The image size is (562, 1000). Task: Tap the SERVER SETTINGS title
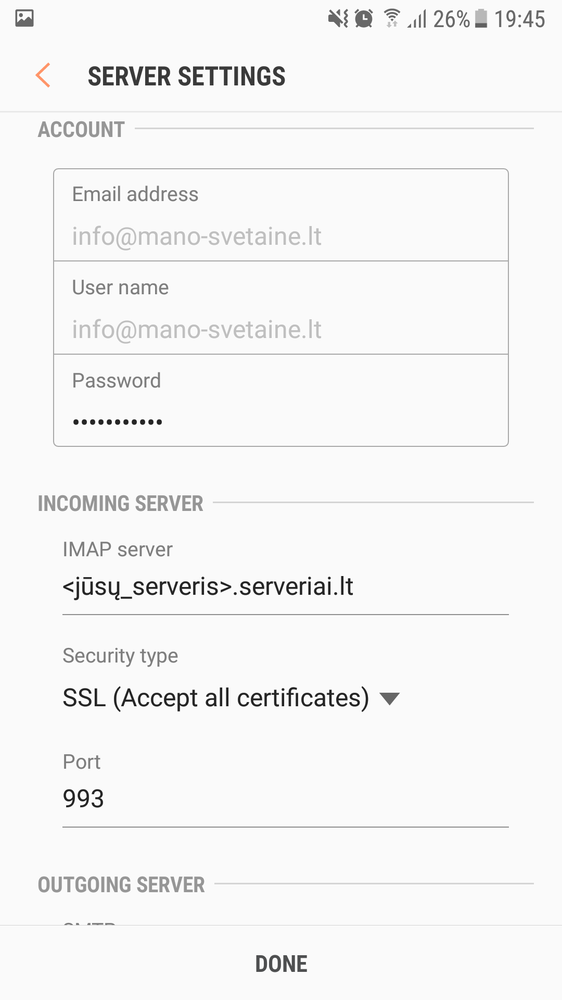[x=186, y=77]
